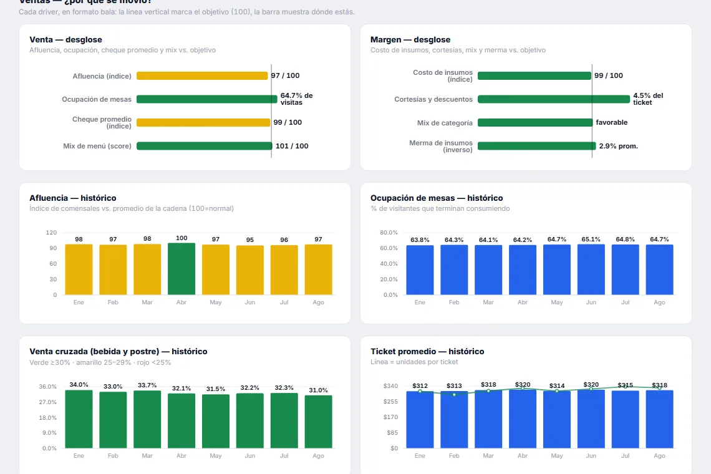711x474 pixels.
Task: Click the "Verde ≥30% · amarillo 25–29% · rojo <25%" subtitle
Action: tap(100, 362)
